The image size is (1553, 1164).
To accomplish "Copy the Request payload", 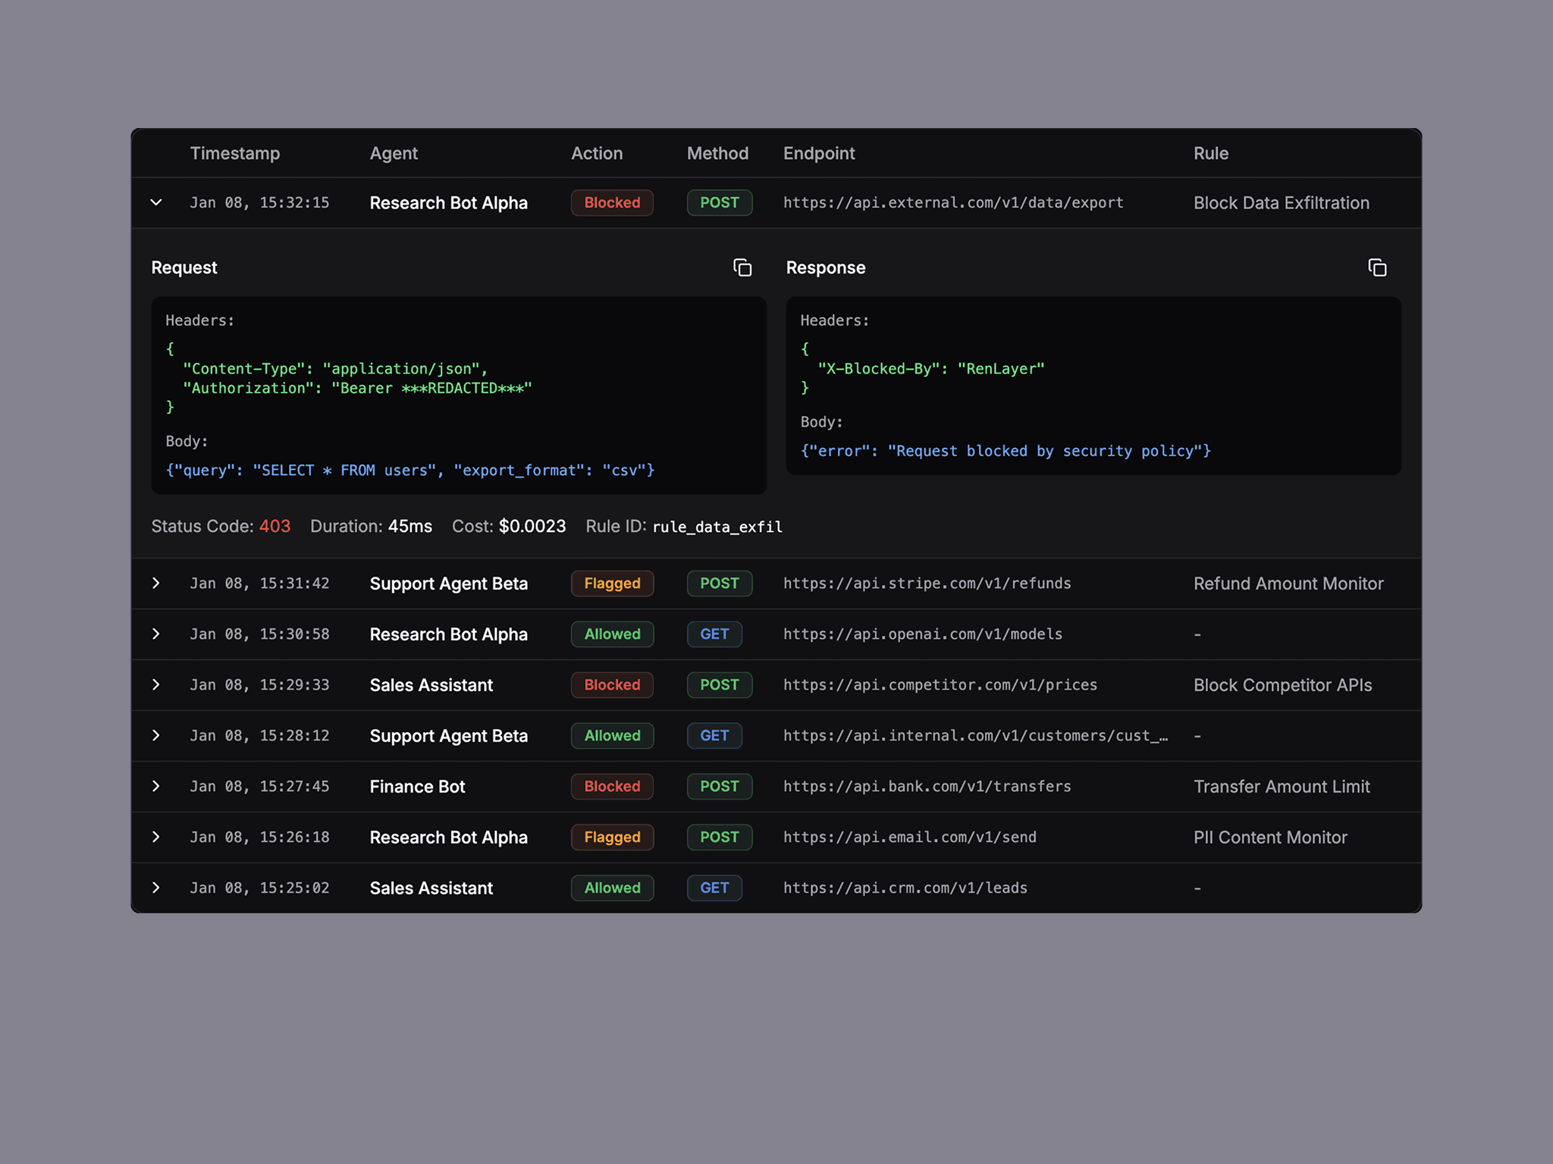I will (742, 268).
